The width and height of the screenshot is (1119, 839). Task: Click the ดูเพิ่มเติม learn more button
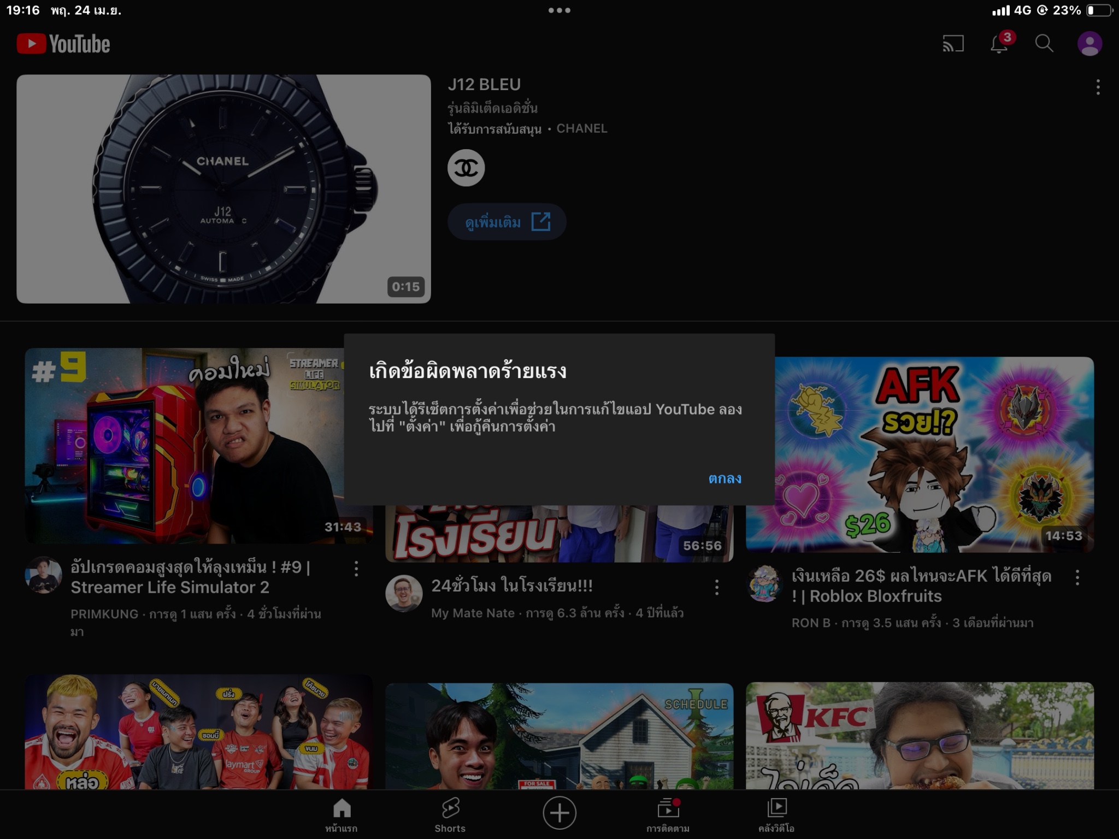pos(507,222)
